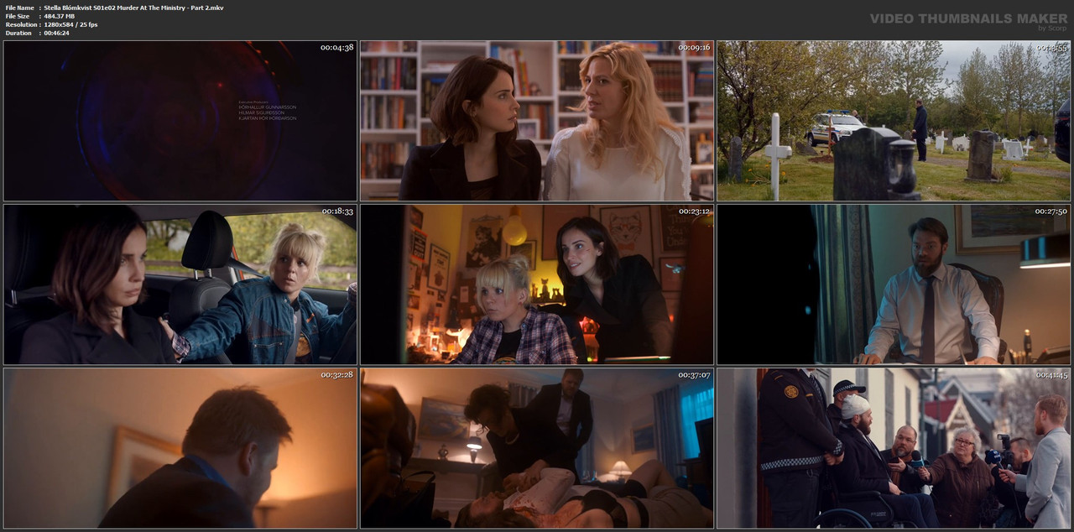Click the Resolution label

point(20,24)
